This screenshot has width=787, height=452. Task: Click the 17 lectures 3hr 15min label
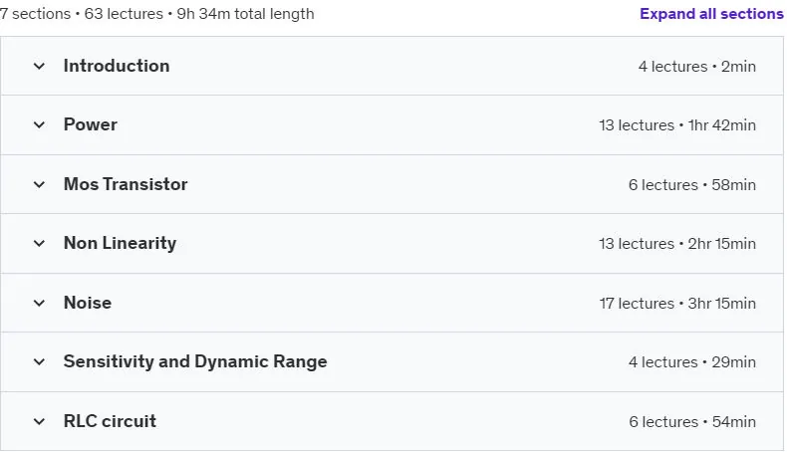coord(677,303)
